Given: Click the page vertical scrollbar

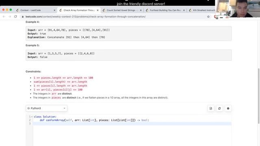Looking at the screenshot, I should tap(258, 96).
